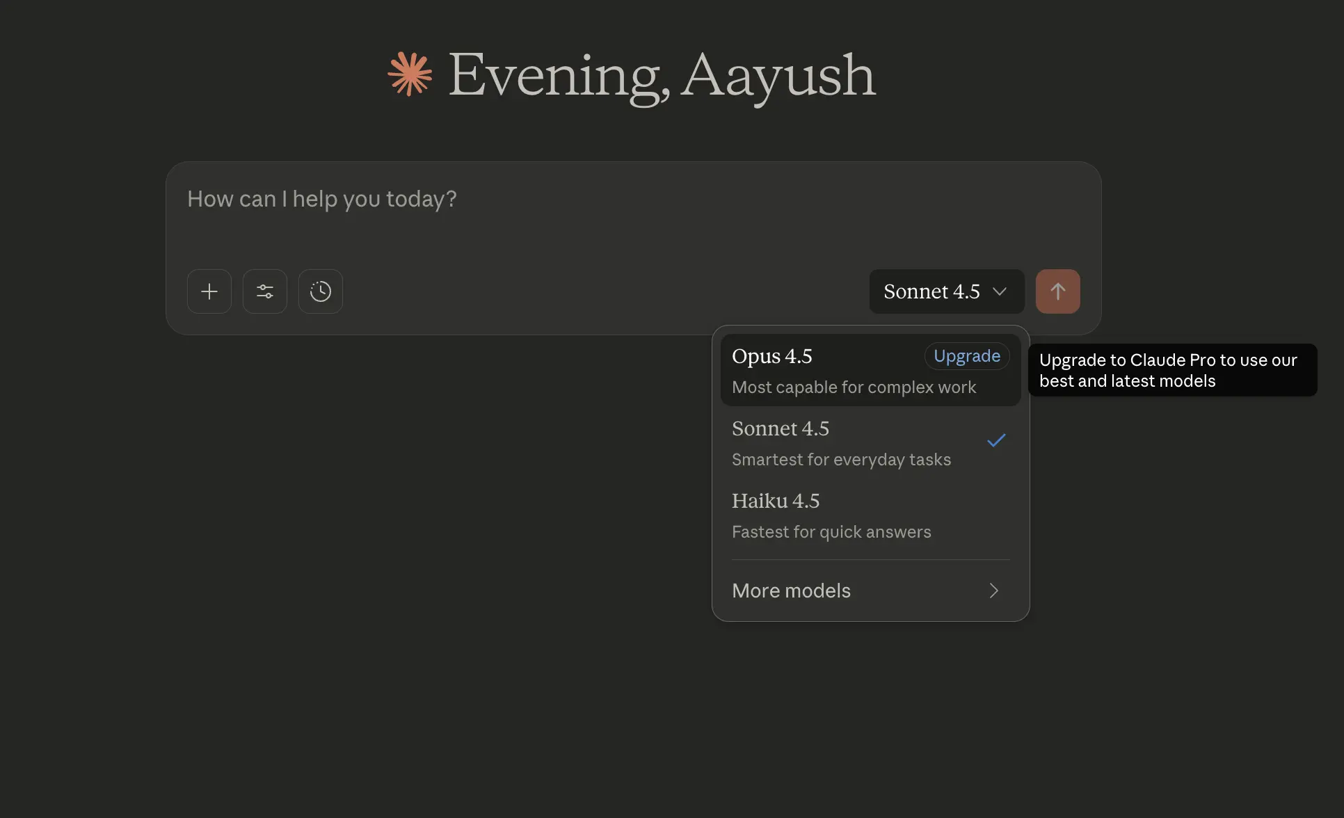Click the down chevron in model selector
Screen dimensions: 1344x818
[1000, 291]
